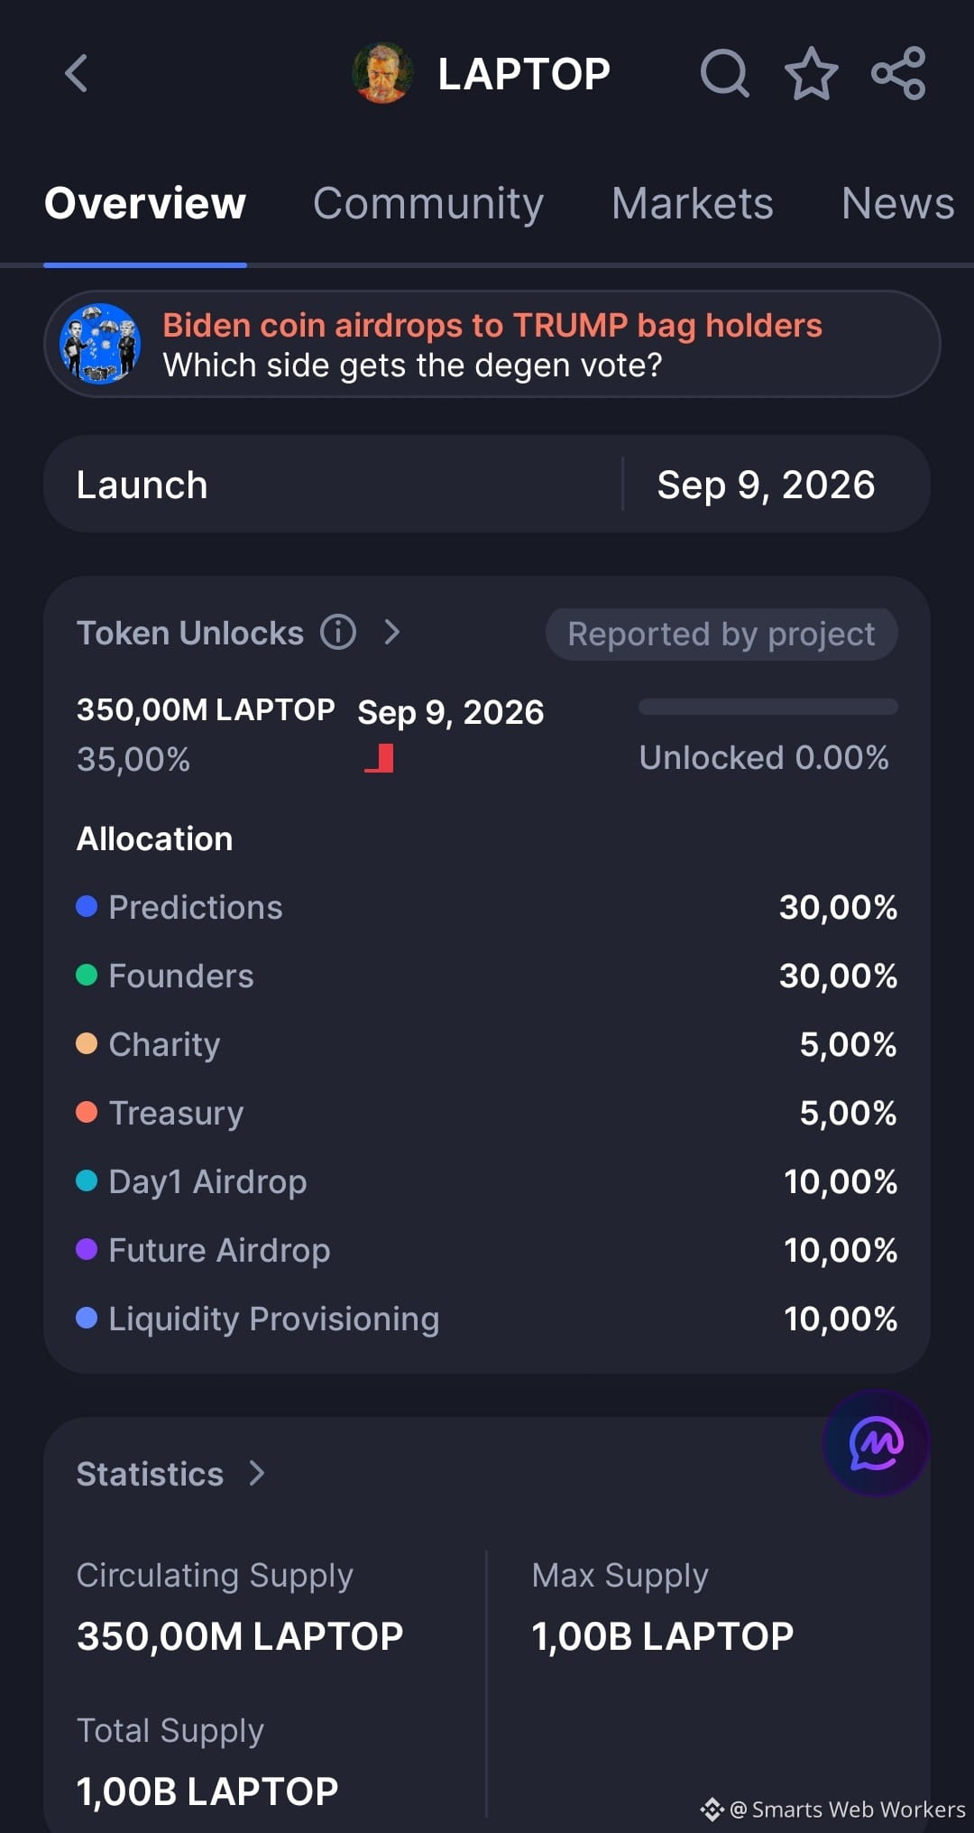Screen dimensions: 974x1833
Task: Tap the unlocked progress bar
Action: click(767, 707)
